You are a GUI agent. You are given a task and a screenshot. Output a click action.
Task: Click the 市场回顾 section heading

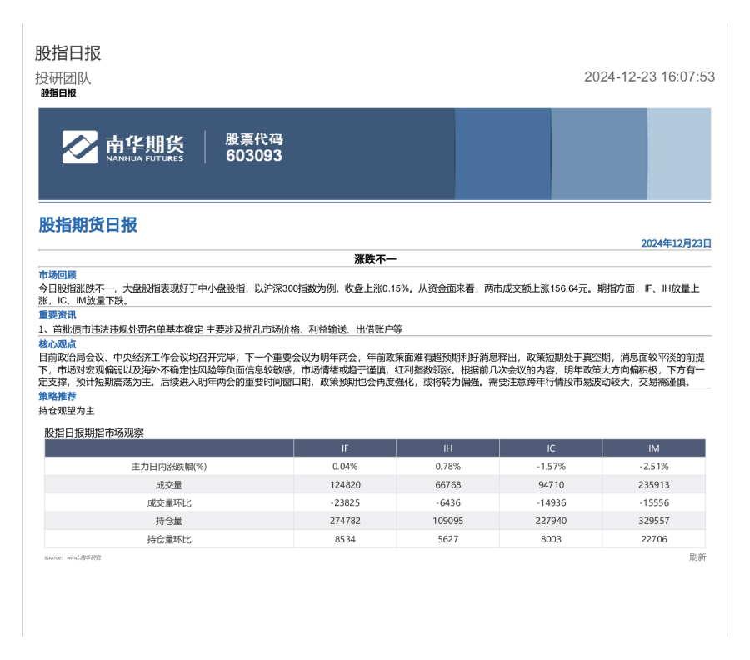(x=57, y=274)
